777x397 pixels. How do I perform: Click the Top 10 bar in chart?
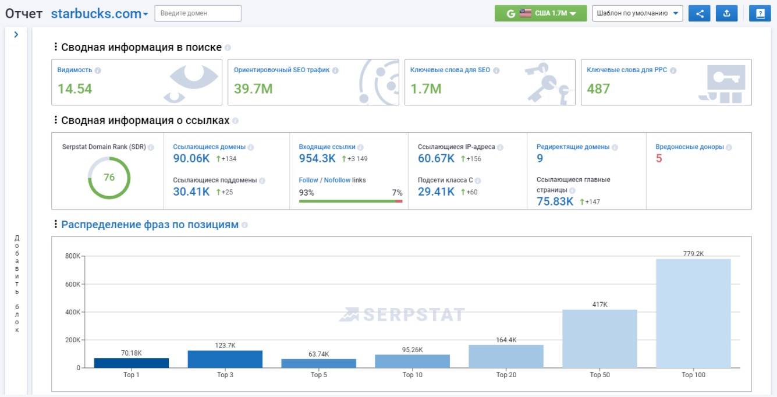(x=413, y=361)
